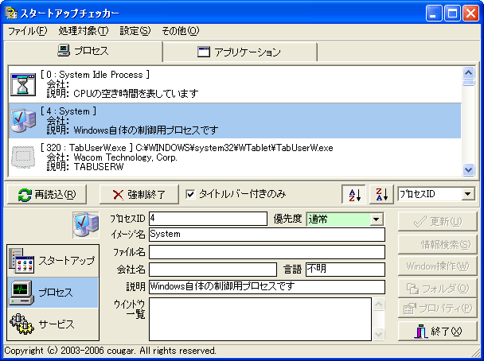Click the computer checkmark icon of System row
Image resolution: width=484 pixels, height=361 pixels.
tap(23, 121)
